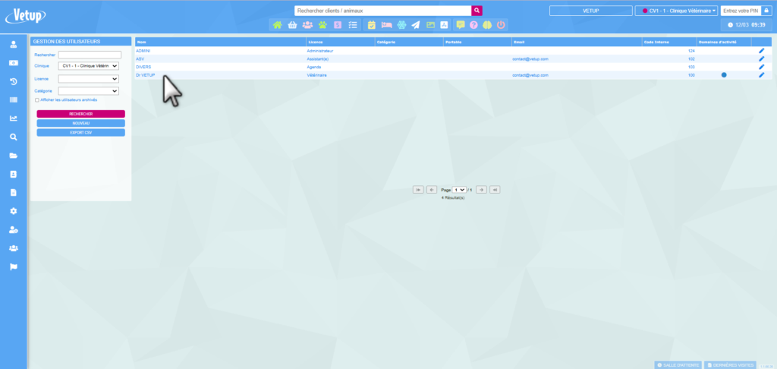Expand the Licence dropdown
This screenshot has height=369, width=777.
89,78
